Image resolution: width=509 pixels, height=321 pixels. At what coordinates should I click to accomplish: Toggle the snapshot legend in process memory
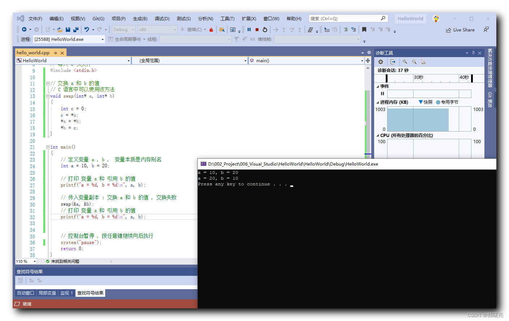[425, 102]
